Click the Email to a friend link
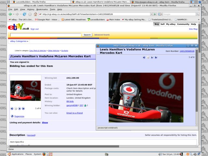The width and height of the screenshot is (208, 156). click(x=74, y=113)
